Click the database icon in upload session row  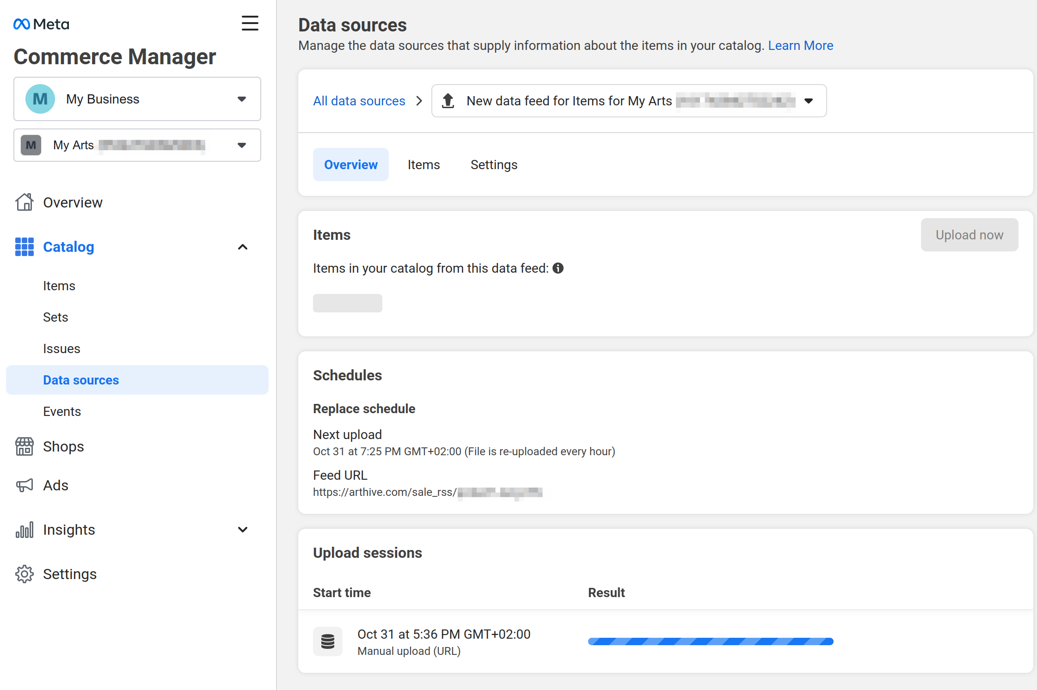[328, 641]
